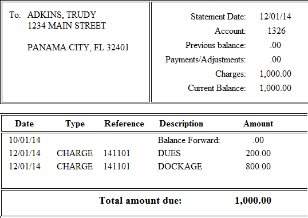Click the recipient name ADKINS, TRUDY
Viewport: 308px width, 218px height.
coord(62,15)
